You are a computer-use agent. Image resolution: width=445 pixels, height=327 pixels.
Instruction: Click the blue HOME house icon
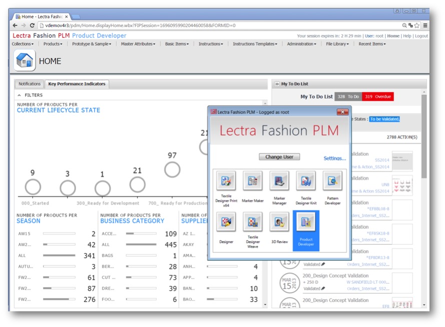tap(25, 60)
